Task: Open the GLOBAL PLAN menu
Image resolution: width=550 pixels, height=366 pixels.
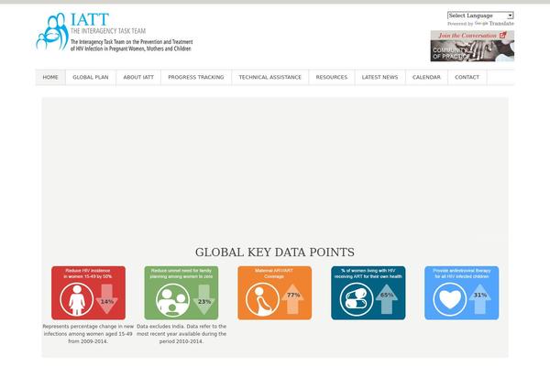Action: [x=91, y=77]
